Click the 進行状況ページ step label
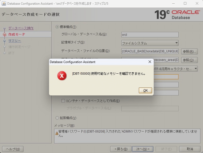 click(x=19, y=47)
